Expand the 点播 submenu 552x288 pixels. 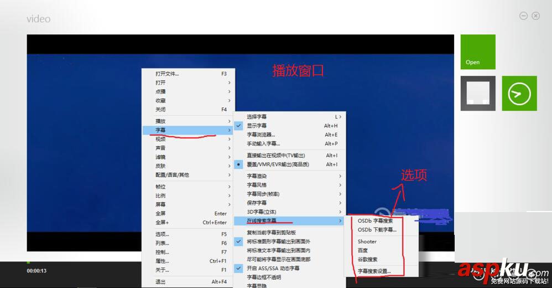[x=189, y=91]
